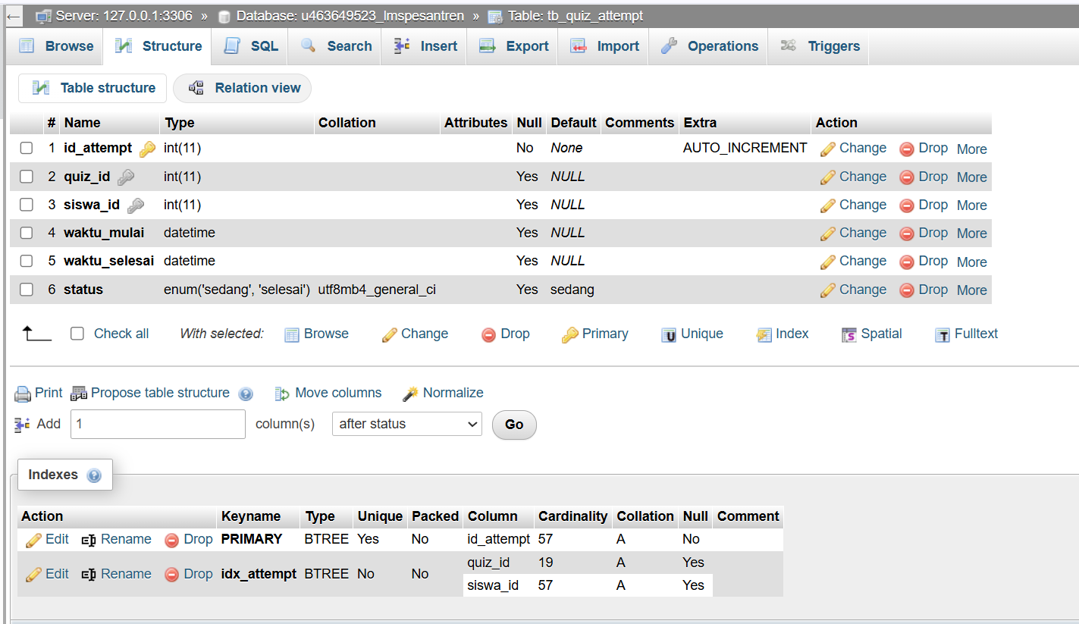This screenshot has height=624, width=1079.
Task: Click the help icon beside Indexes heading
Action: [94, 476]
